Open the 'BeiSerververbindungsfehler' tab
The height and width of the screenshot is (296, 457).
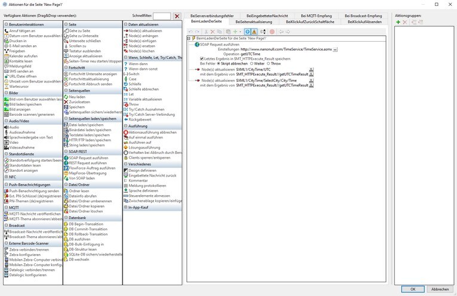tap(212, 16)
